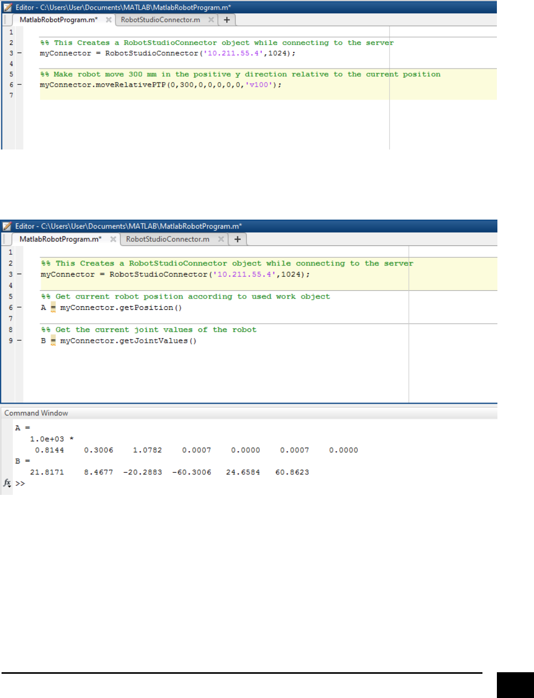Viewport: 534px width, 698px height.
Task: Click Editor icon in lower title bar
Action: 7,226
